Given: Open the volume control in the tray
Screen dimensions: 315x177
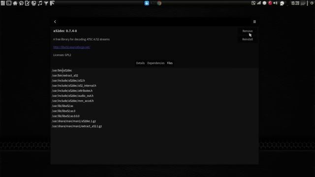Looking at the screenshot, I should [x=276, y=3].
